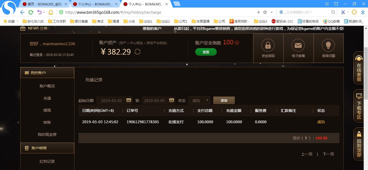Screen dimensions: 368x170
Task: Open 银行缴费 bookmark folder
Action: tap(79, 21)
